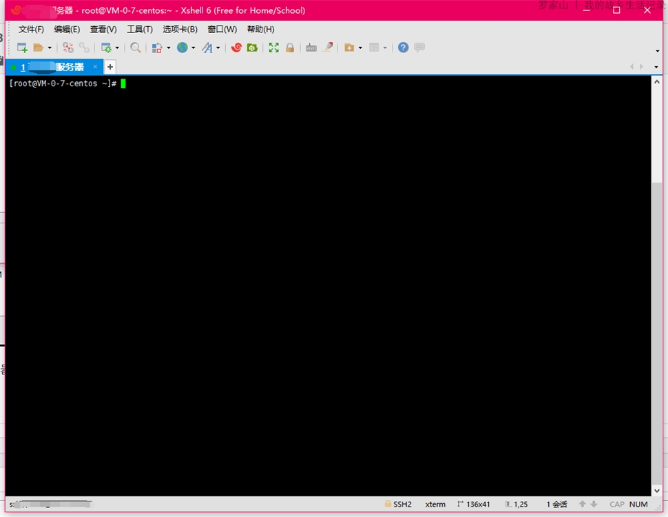
Task: Click the green Xagent icon
Action: coord(253,48)
